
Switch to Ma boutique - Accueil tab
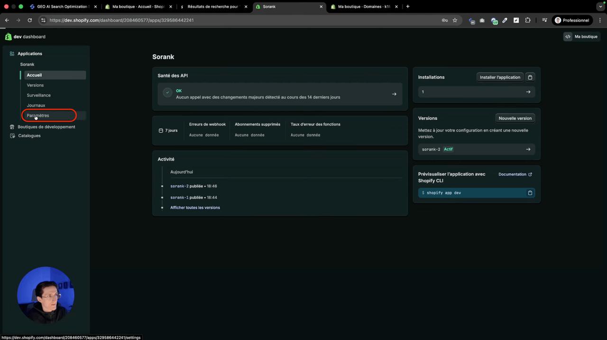[138, 7]
